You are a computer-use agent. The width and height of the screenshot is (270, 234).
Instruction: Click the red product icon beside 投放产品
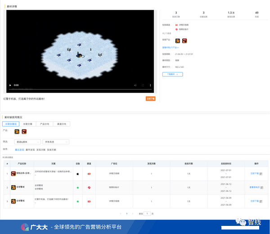click(x=184, y=41)
